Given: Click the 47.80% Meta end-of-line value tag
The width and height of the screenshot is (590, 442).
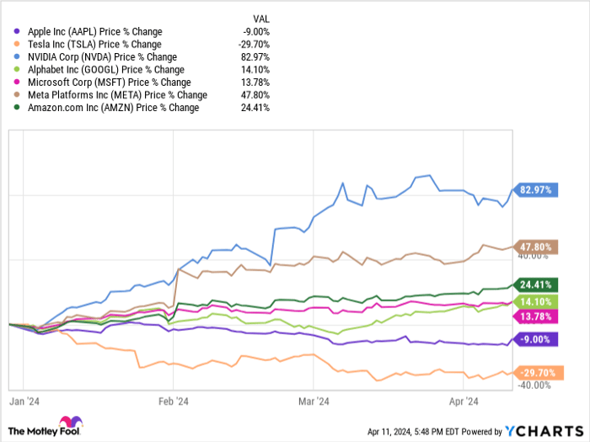Looking at the screenshot, I should (534, 248).
